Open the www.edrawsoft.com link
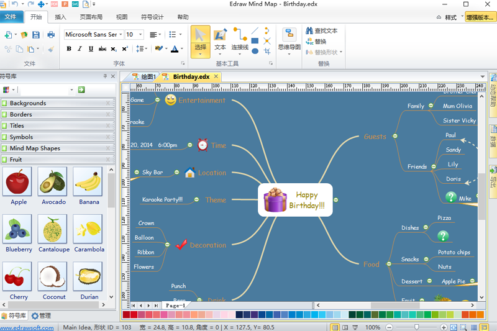The height and width of the screenshot is (331, 497). [x=27, y=327]
